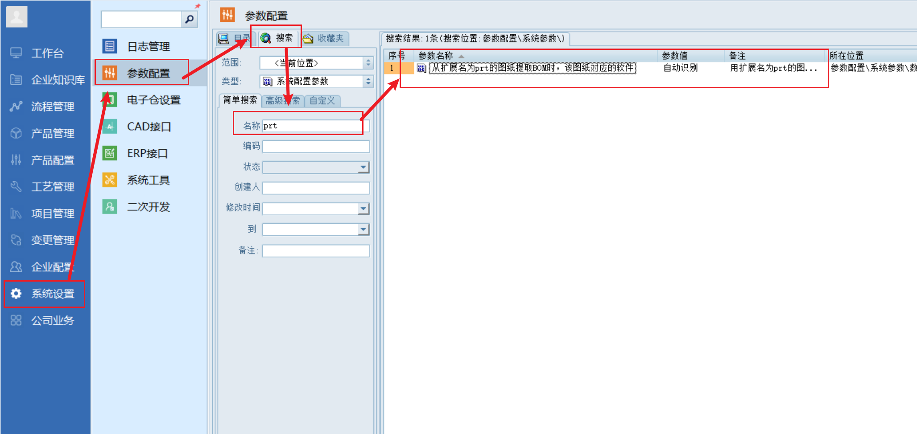Open 电子仓设置 menu entry
The width and height of the screenshot is (917, 434).
141,100
